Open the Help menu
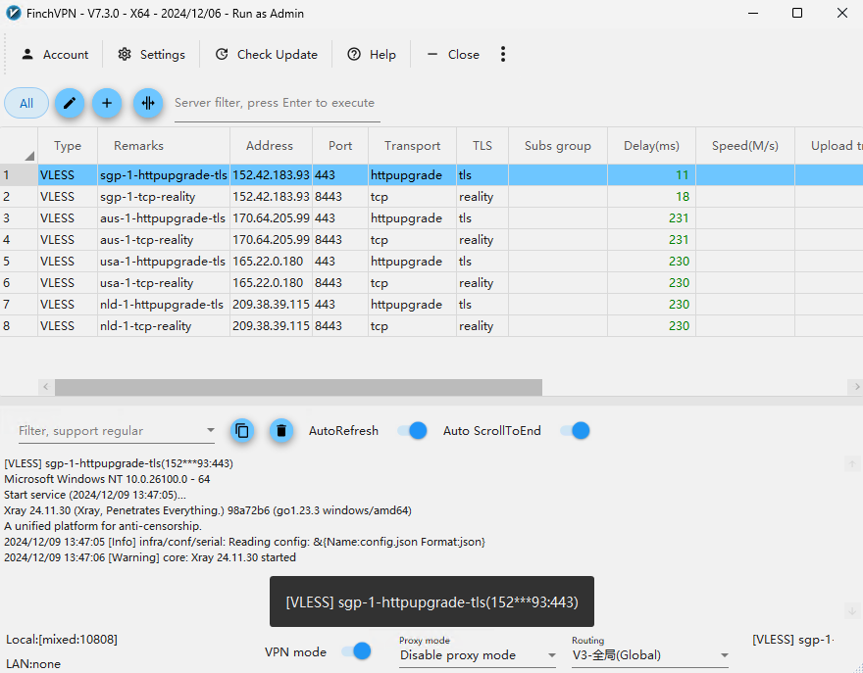 click(x=372, y=55)
